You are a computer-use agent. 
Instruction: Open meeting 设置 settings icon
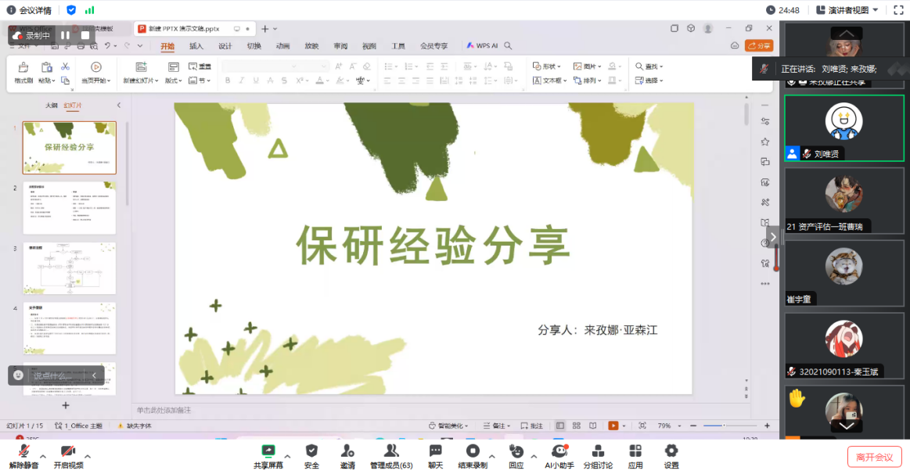[671, 452]
